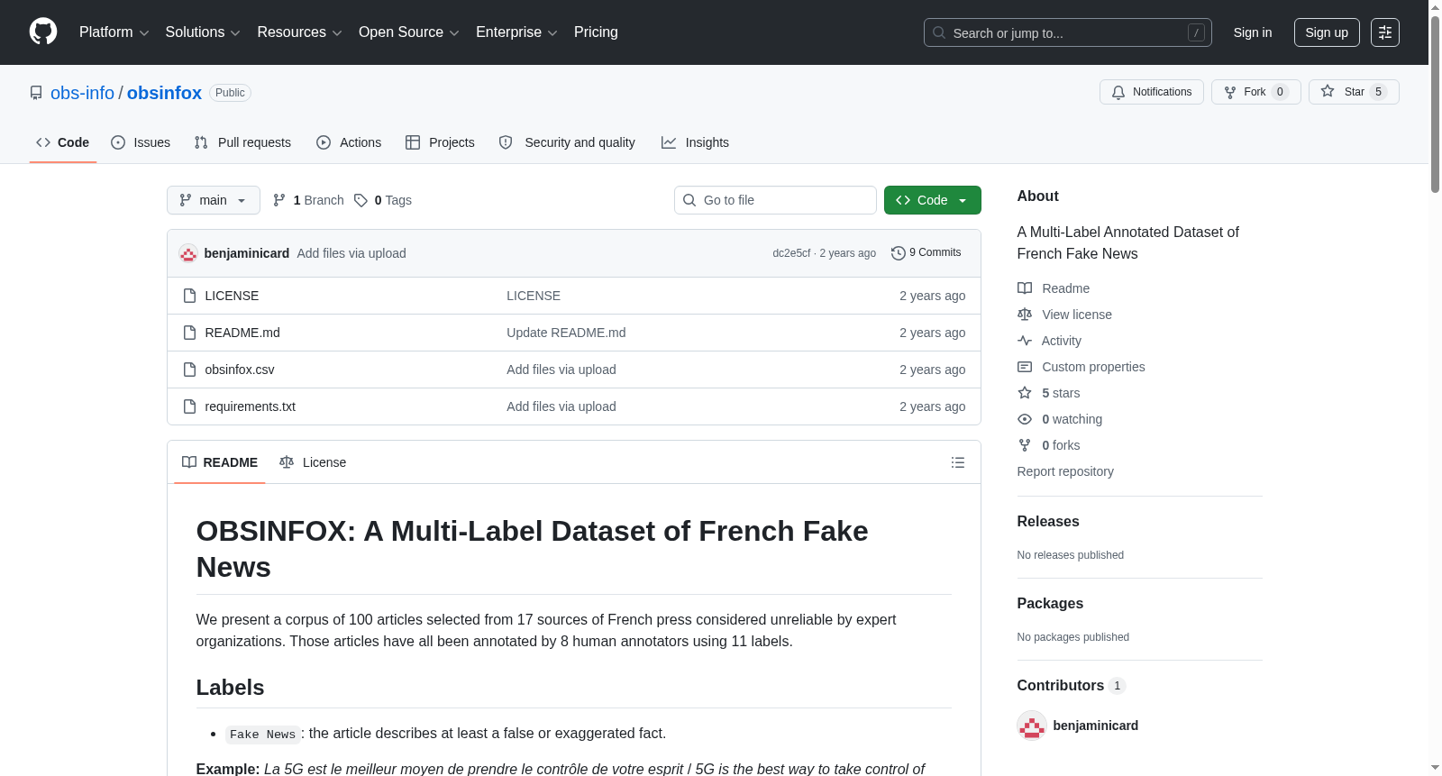This screenshot has height=776, width=1442.
Task: Fork this repository
Action: click(1255, 92)
